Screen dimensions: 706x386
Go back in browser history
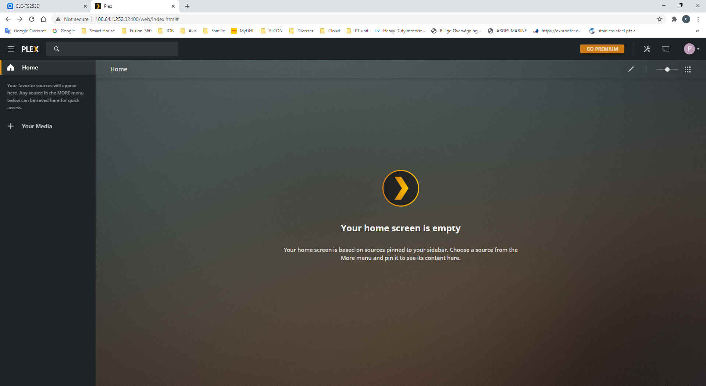[x=8, y=19]
